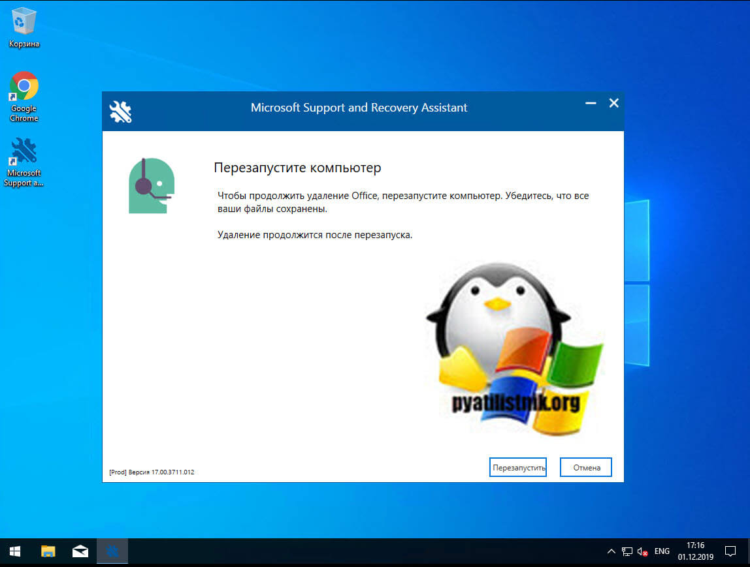Click the version number text label
750x567 pixels.
(152, 472)
